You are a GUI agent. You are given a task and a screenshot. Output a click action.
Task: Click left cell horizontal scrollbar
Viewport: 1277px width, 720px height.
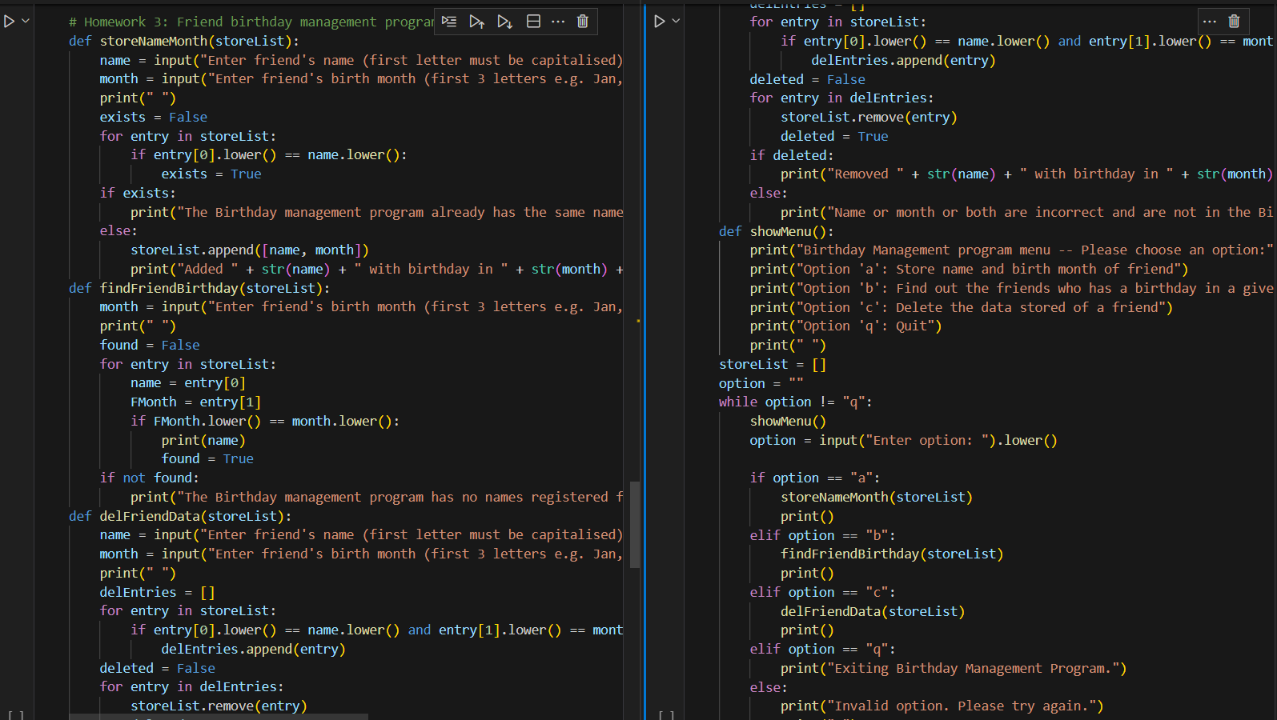(x=218, y=716)
